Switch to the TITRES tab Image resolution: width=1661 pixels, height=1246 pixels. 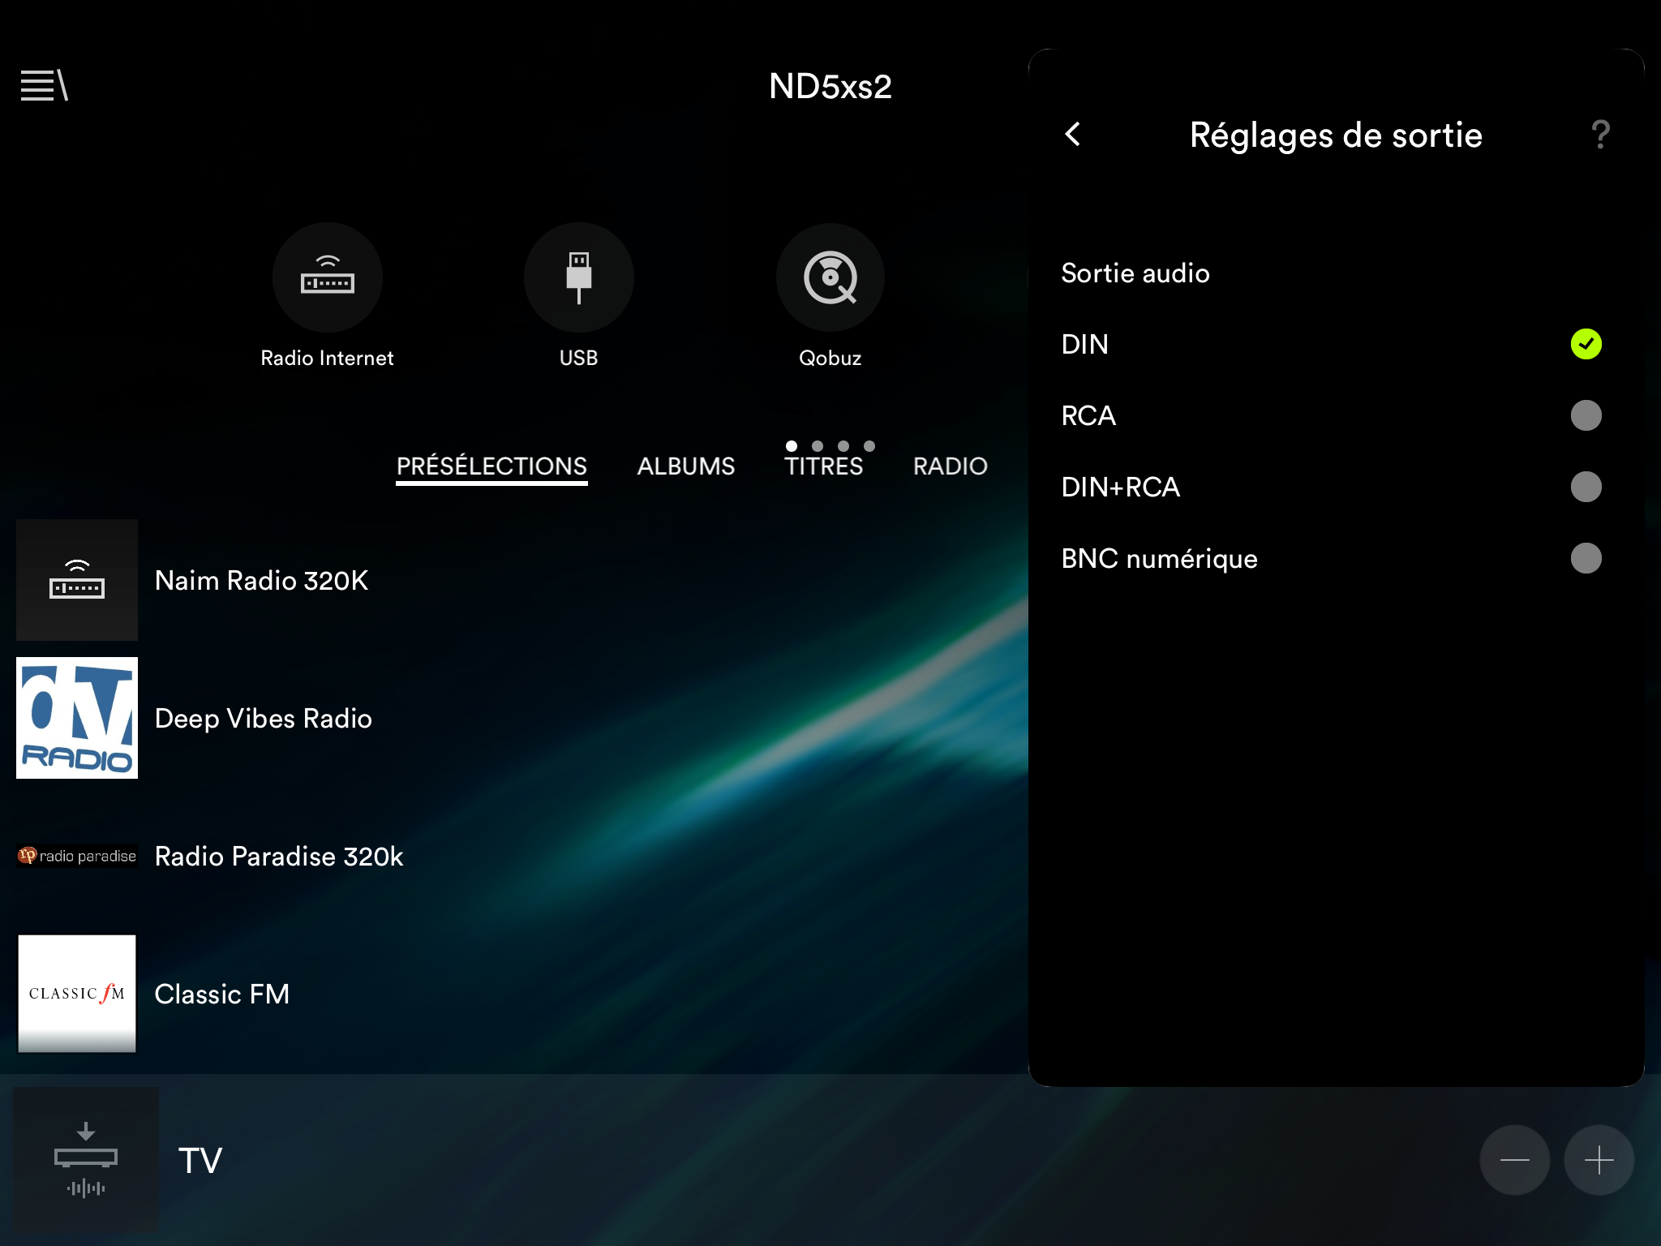click(x=823, y=466)
